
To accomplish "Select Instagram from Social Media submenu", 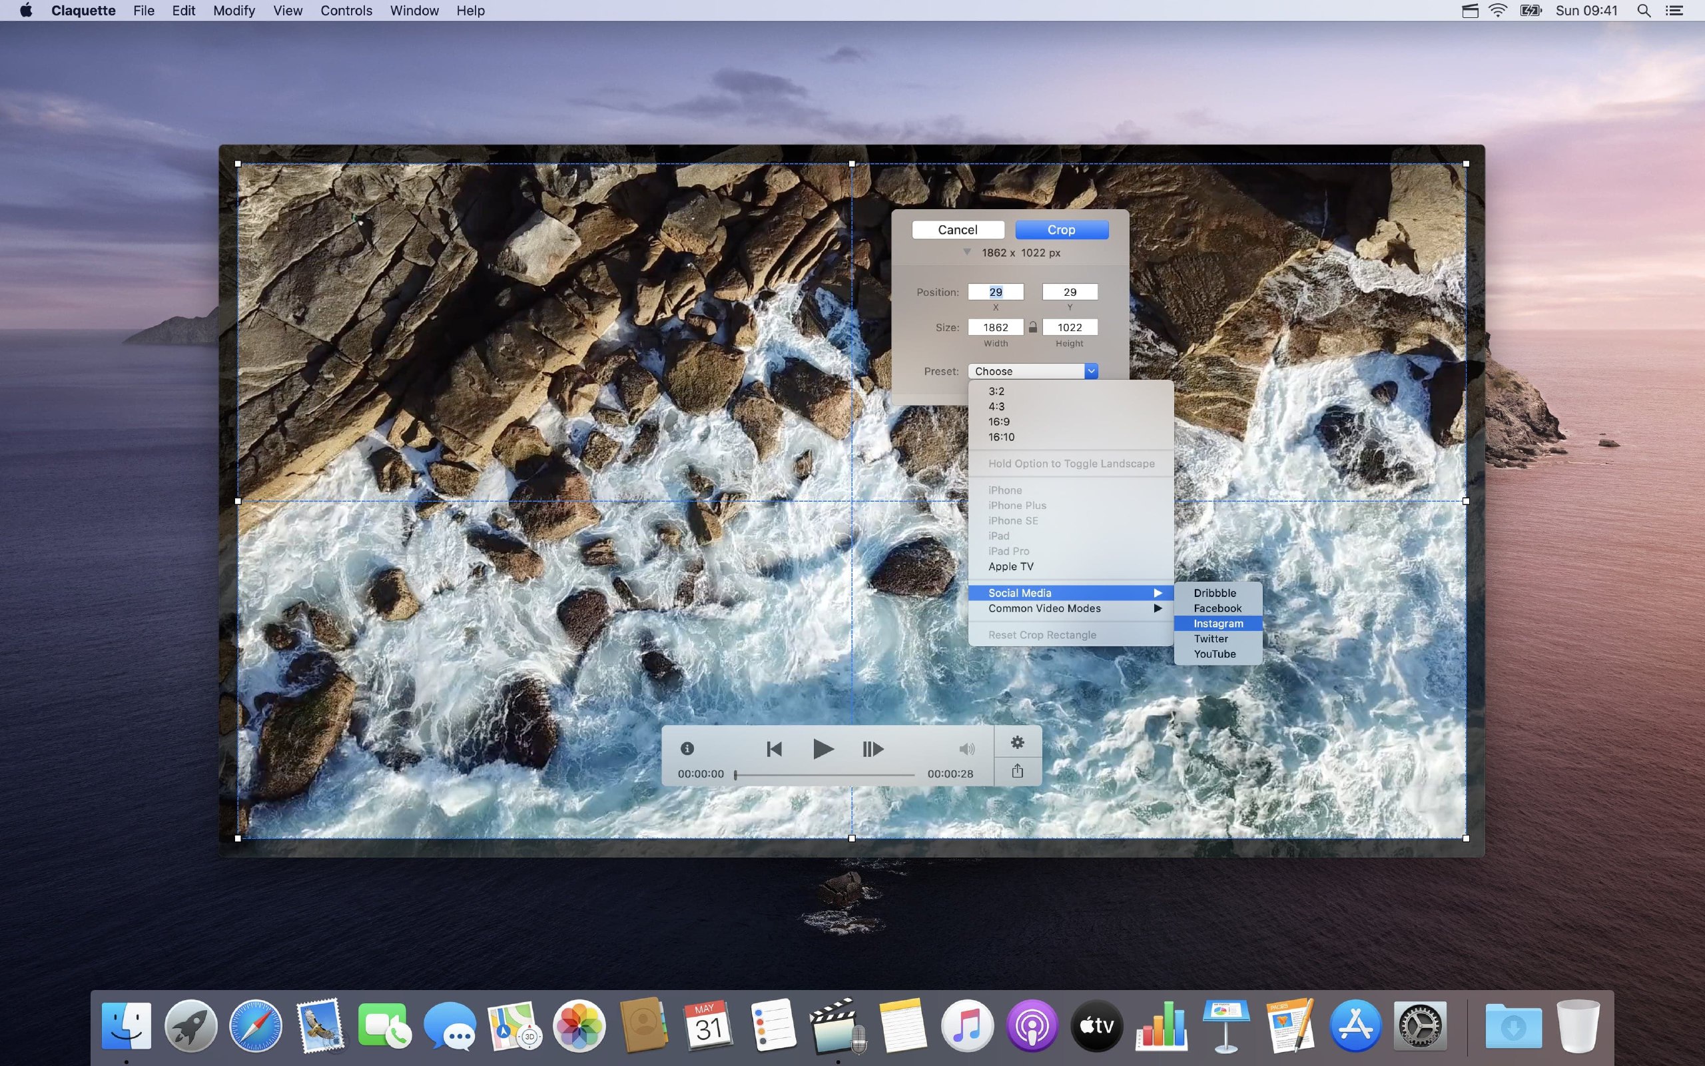I will pyautogui.click(x=1217, y=623).
